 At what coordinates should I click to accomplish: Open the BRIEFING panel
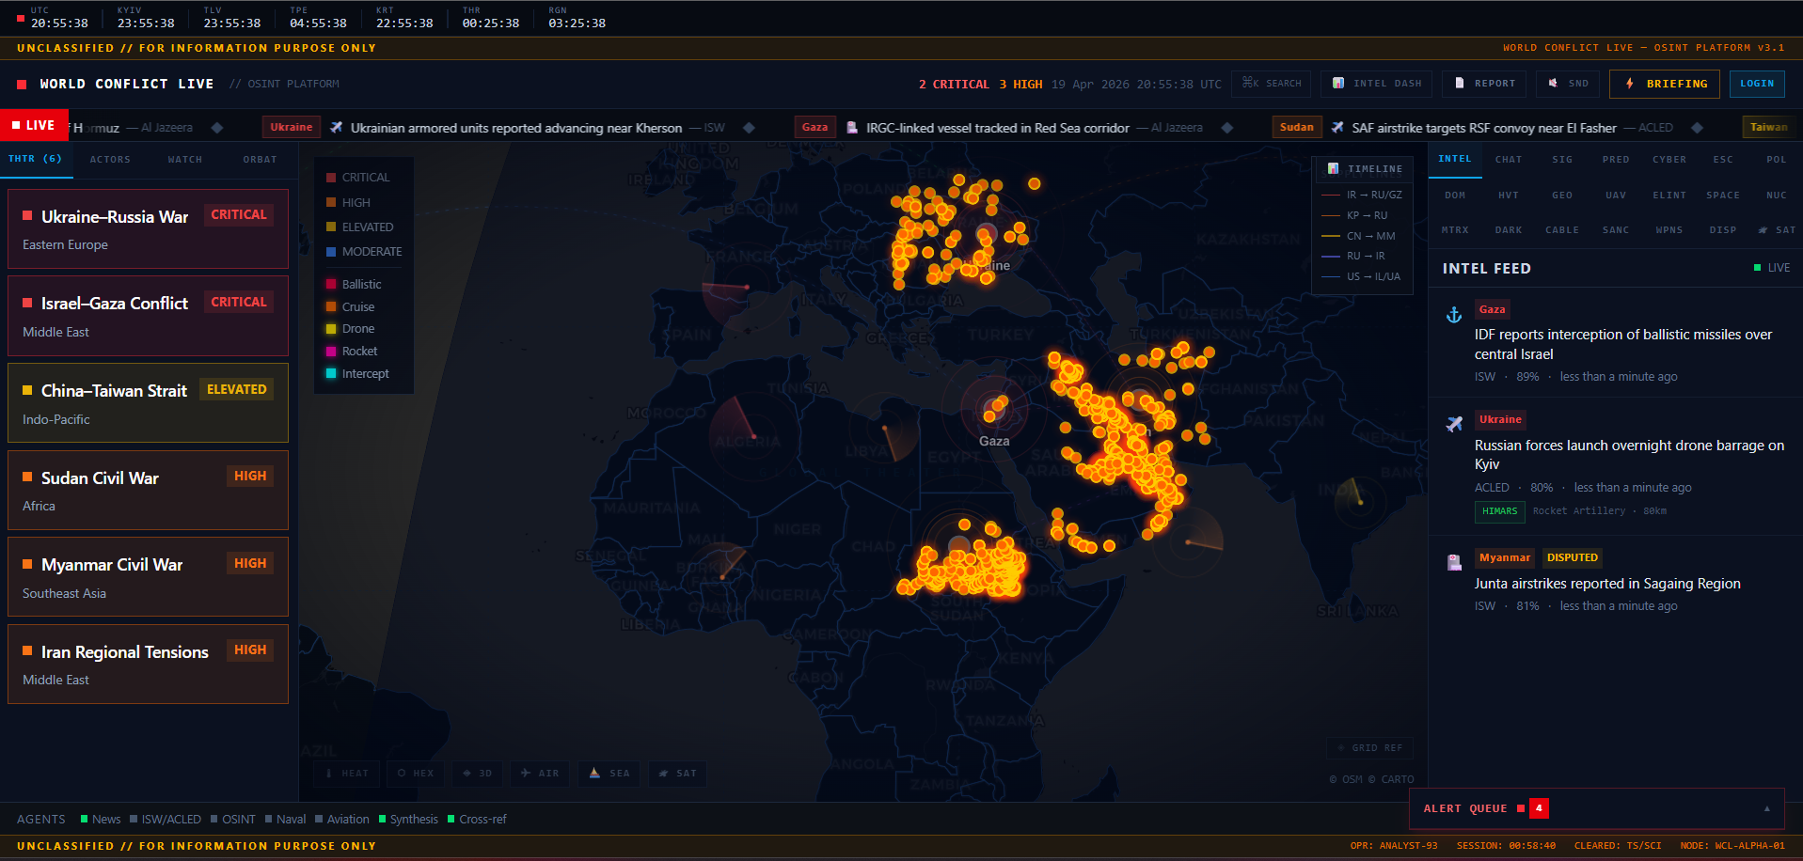pyautogui.click(x=1664, y=84)
